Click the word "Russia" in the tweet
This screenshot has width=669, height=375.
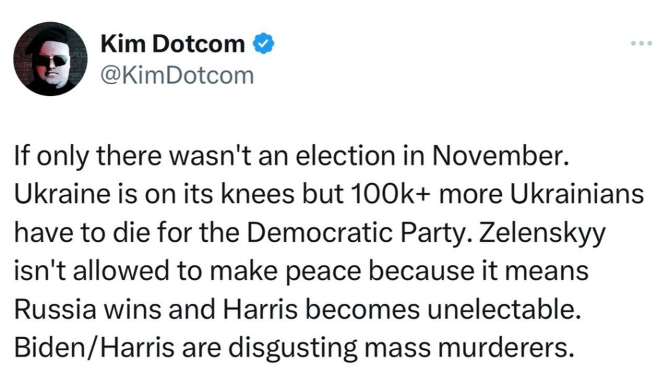pyautogui.click(x=56, y=310)
